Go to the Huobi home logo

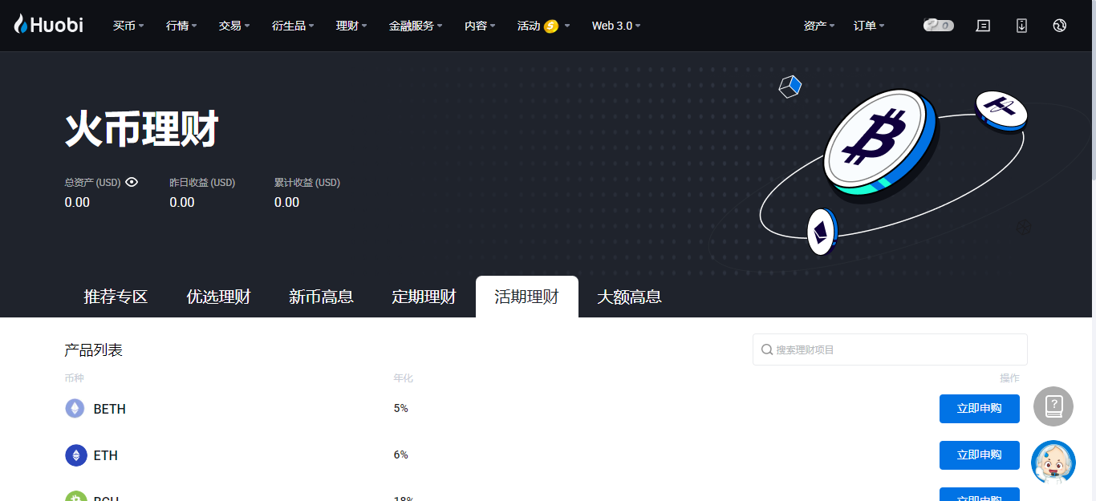[x=48, y=25]
